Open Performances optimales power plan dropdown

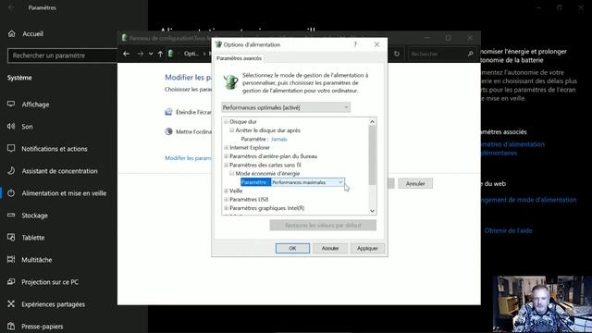point(286,107)
